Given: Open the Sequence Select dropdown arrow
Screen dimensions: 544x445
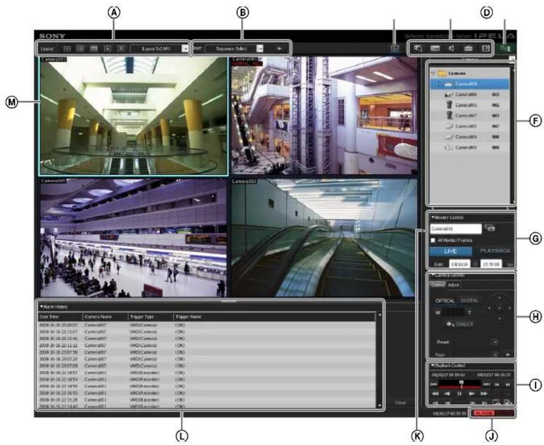Looking at the screenshot, I should click(260, 48).
